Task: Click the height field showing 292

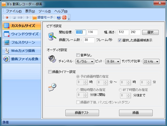Action: tap(135, 32)
